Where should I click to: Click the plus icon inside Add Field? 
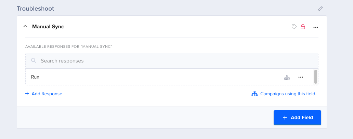pyautogui.click(x=285, y=117)
